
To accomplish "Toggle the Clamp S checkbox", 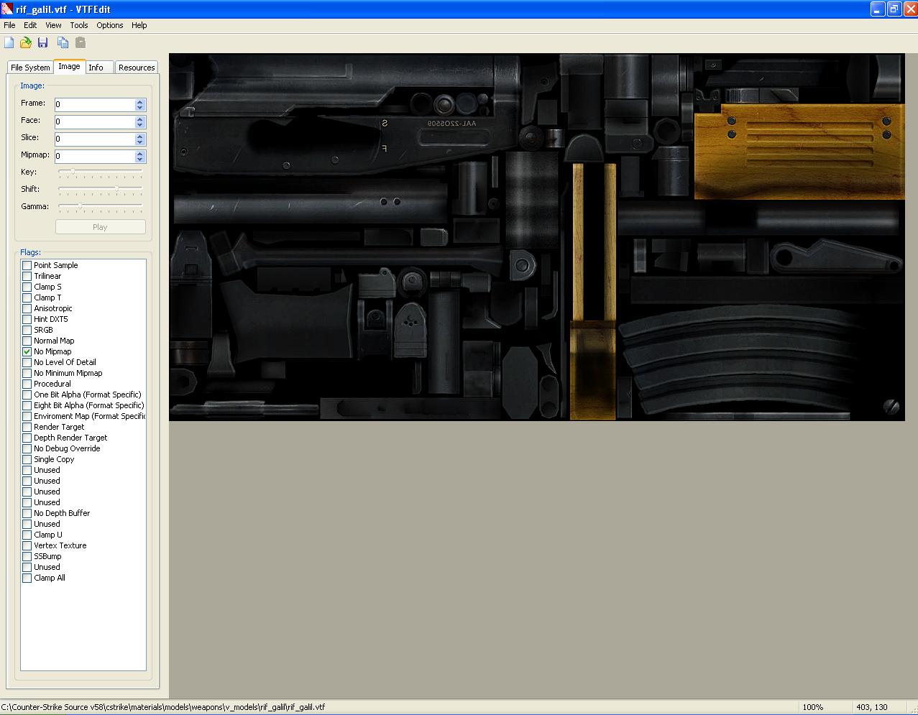I will (x=27, y=287).
